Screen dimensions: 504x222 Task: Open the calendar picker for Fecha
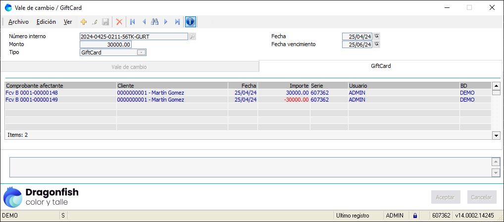coord(376,36)
